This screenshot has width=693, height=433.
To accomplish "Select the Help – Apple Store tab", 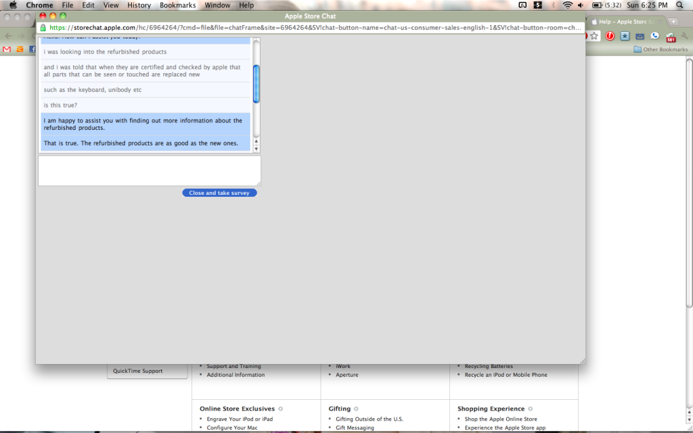I will click(627, 22).
